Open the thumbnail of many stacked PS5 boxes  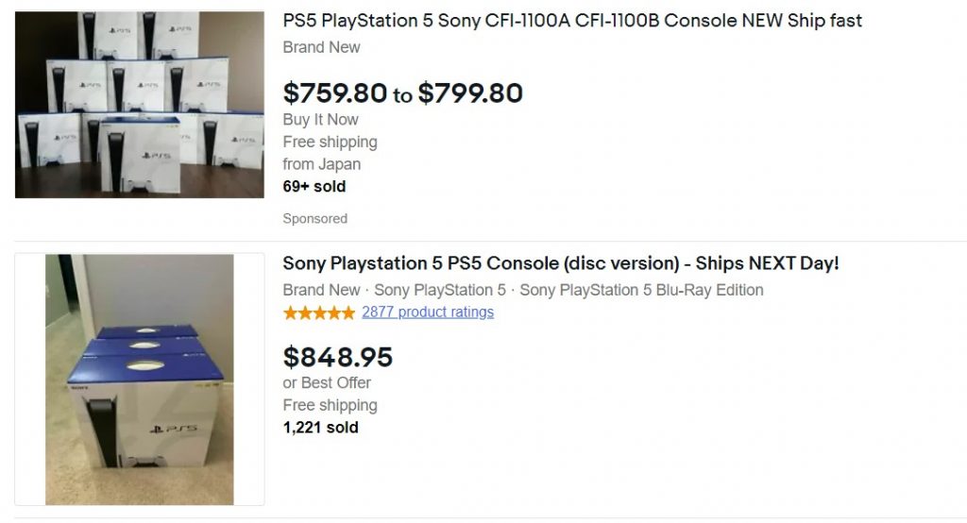click(x=140, y=104)
